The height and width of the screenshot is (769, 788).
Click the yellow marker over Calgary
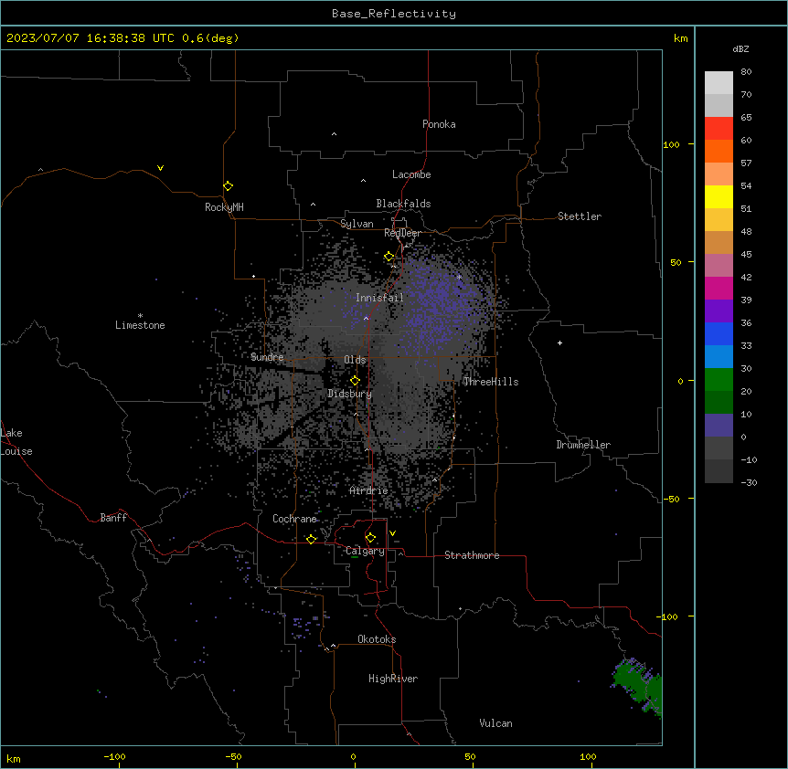(370, 538)
